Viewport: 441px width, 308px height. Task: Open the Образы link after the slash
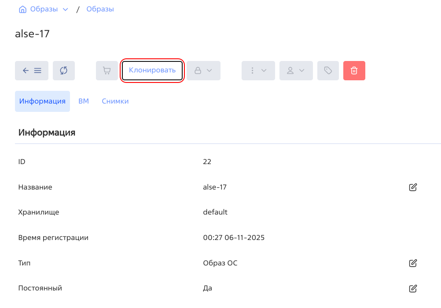tap(100, 9)
